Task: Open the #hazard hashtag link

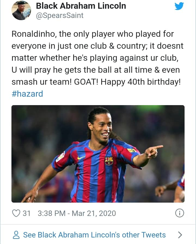Action: (x=27, y=94)
